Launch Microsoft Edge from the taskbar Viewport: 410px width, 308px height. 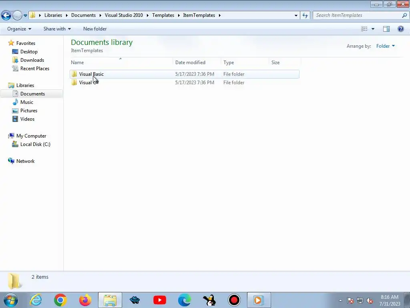(x=184, y=300)
